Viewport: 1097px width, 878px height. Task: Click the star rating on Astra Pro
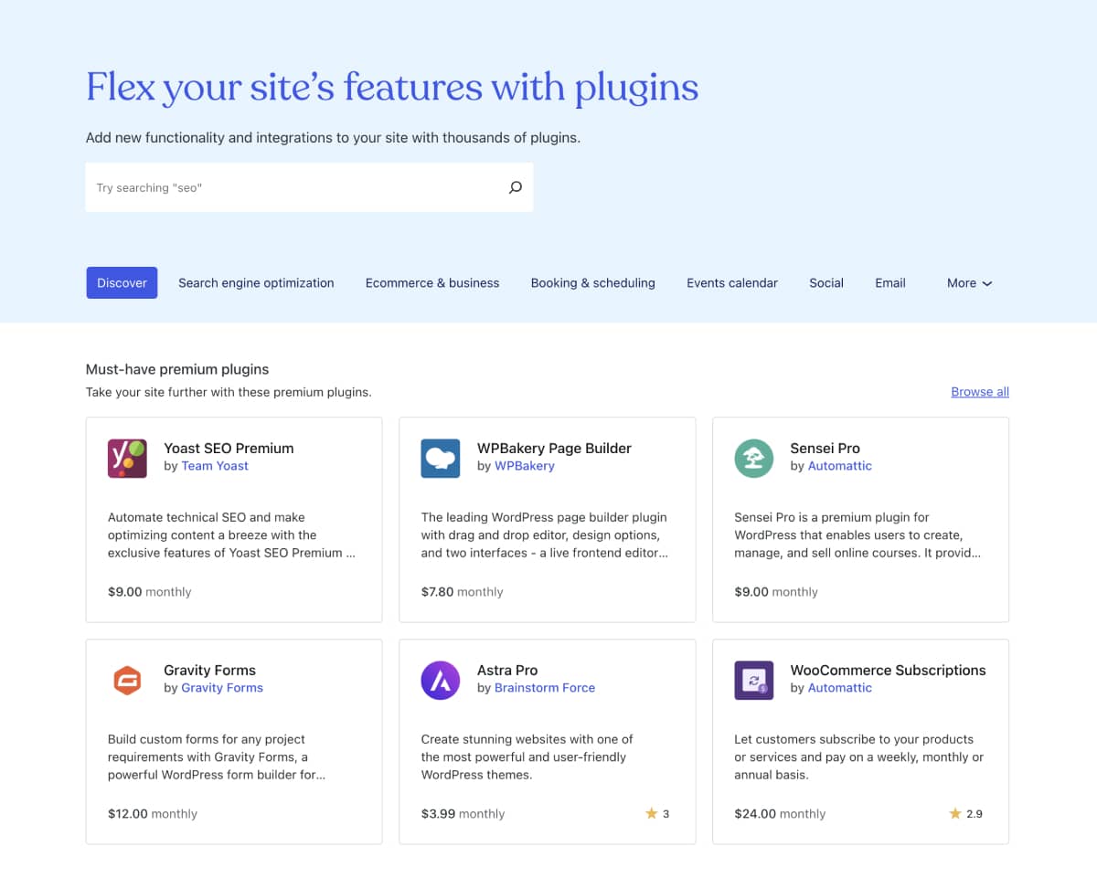658,813
